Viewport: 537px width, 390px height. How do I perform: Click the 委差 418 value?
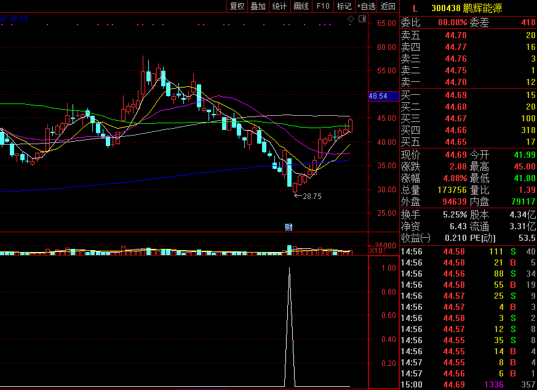[528, 23]
